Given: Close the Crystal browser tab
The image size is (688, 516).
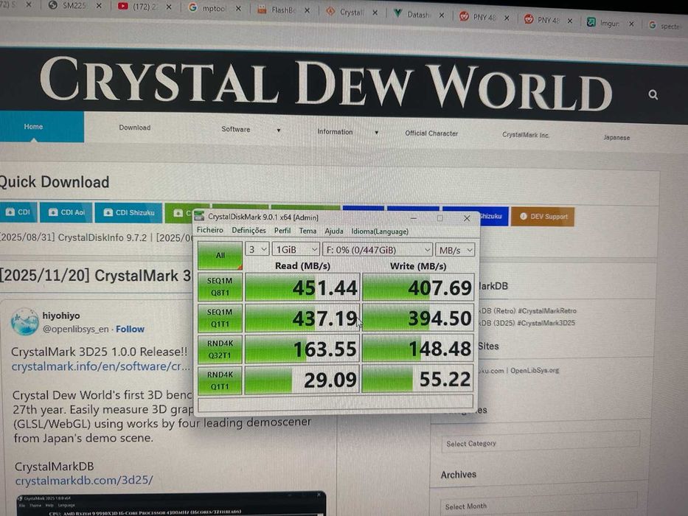Looking at the screenshot, I should coord(375,13).
